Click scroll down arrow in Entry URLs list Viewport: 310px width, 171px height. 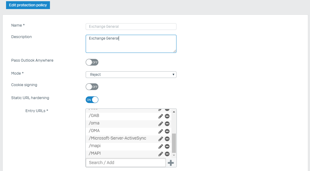tap(174, 155)
